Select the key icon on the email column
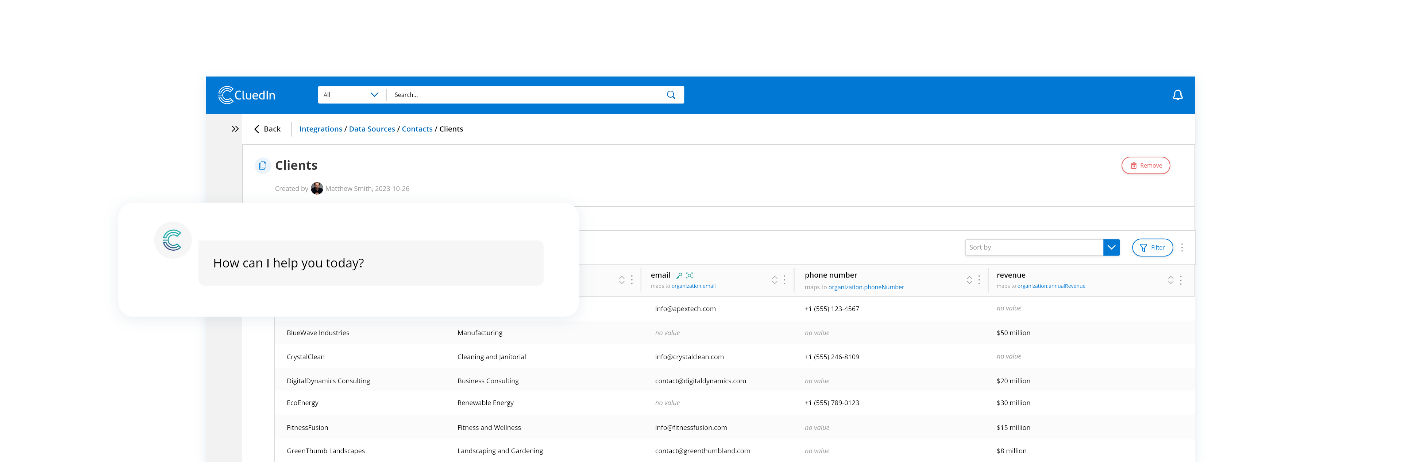Screen dimensions: 1401x462 pyautogui.click(x=679, y=275)
